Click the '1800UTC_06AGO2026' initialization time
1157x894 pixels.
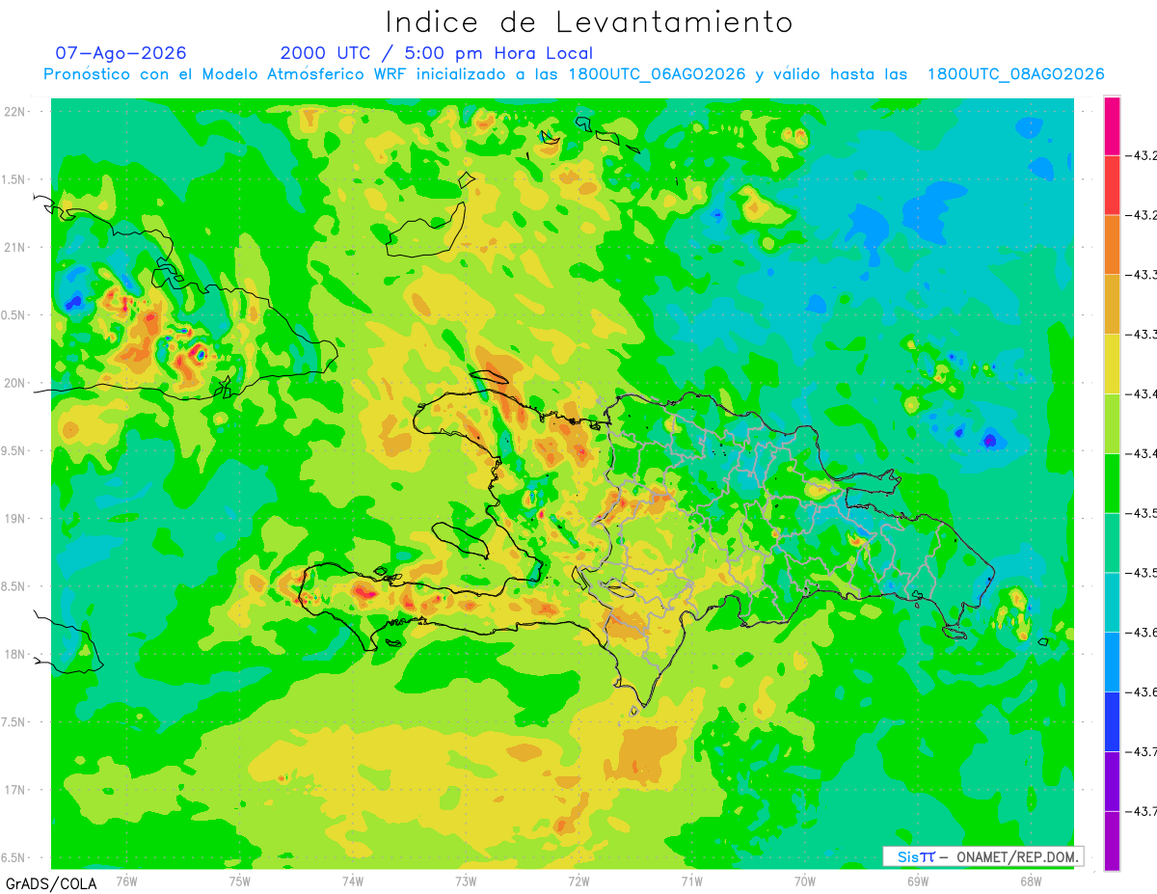[657, 74]
